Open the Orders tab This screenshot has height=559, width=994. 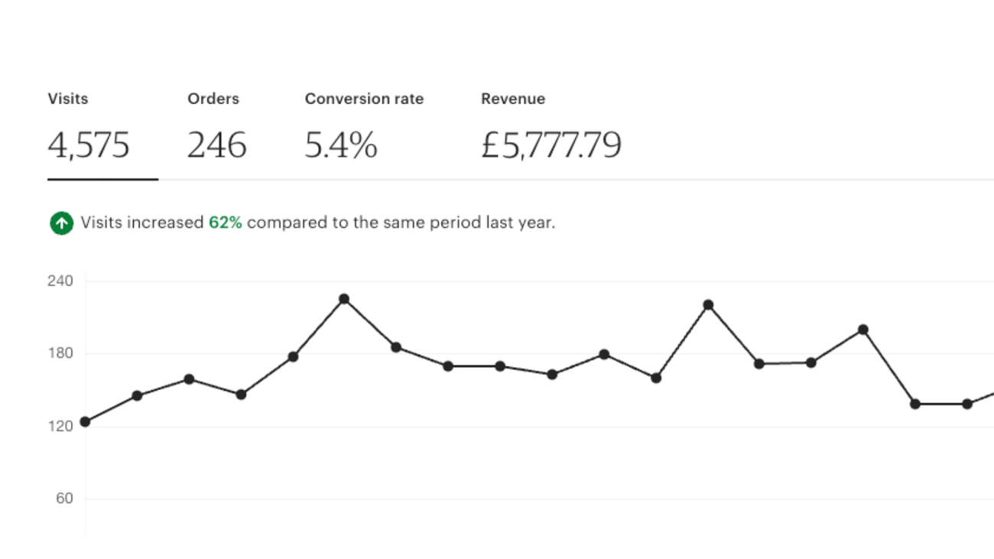point(213,99)
